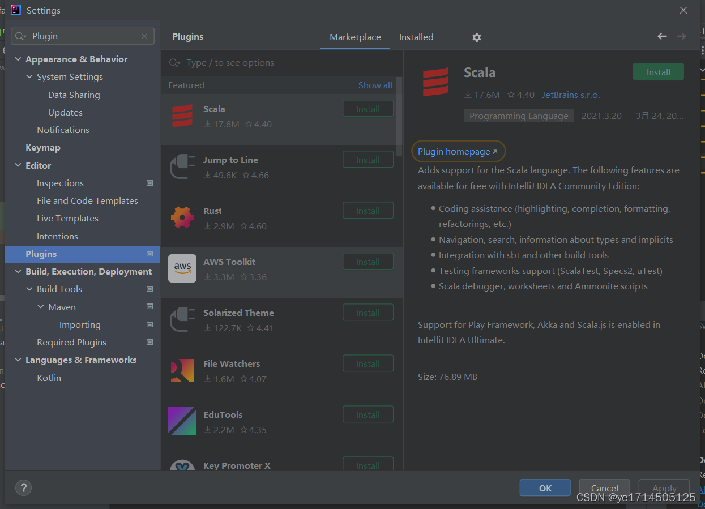This screenshot has width=705, height=509.
Task: Click the Solarized Theme plug icon
Action: 182,319
